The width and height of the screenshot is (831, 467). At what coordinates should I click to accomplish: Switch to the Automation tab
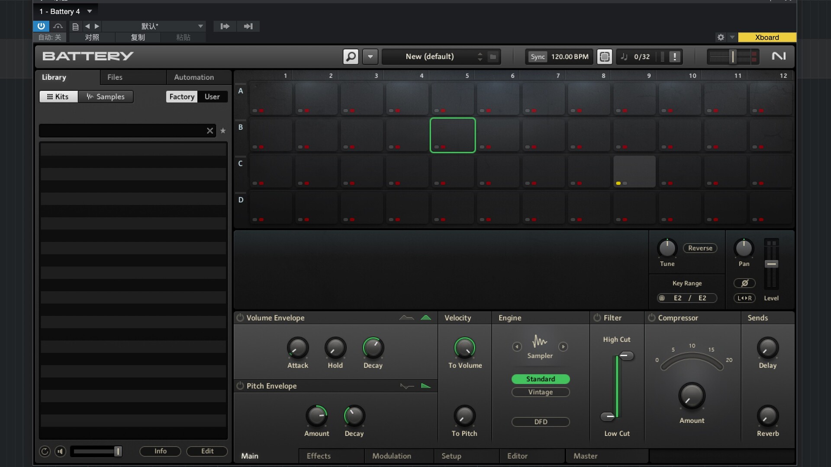199,77
